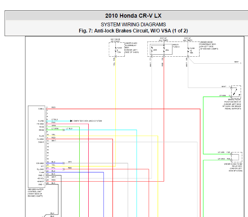Click 'WHT' wire label at pin 12
The height and width of the screenshot is (217, 248).
[54, 141]
